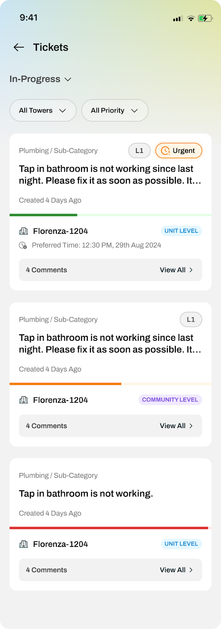
Task: Tap the battery icon in the status bar
Action: coord(205,18)
